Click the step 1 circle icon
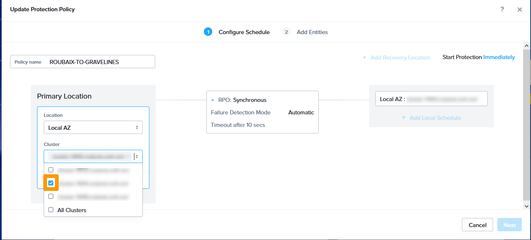Viewport: 531px width, 240px height. coord(208,32)
